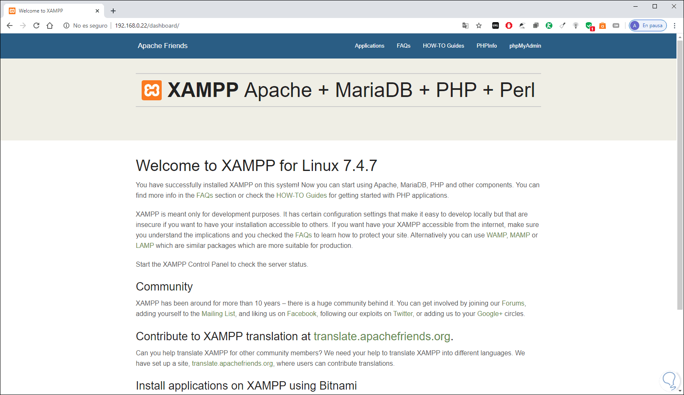The height and width of the screenshot is (395, 684).
Task: Maximize the Chrome window
Action: tap(655, 6)
